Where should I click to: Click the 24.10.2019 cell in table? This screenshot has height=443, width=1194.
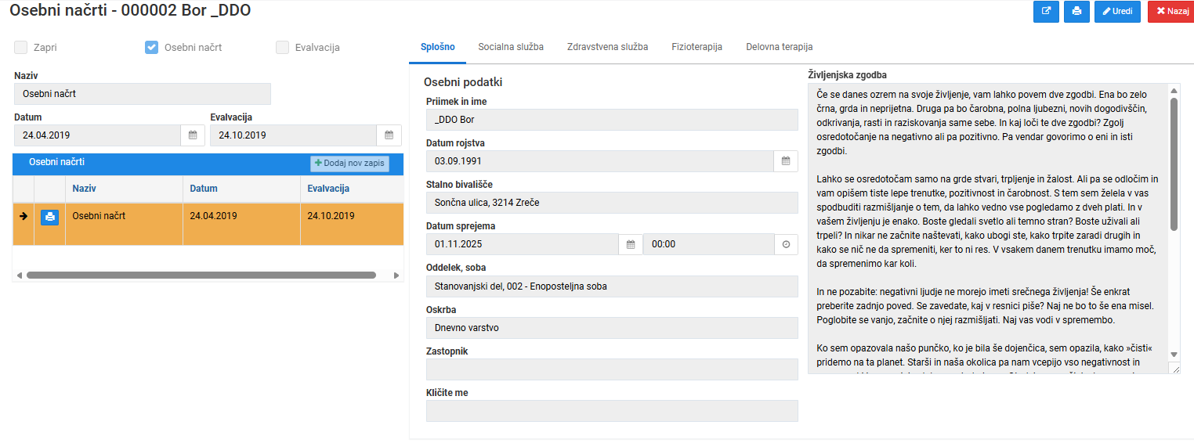tap(352, 224)
